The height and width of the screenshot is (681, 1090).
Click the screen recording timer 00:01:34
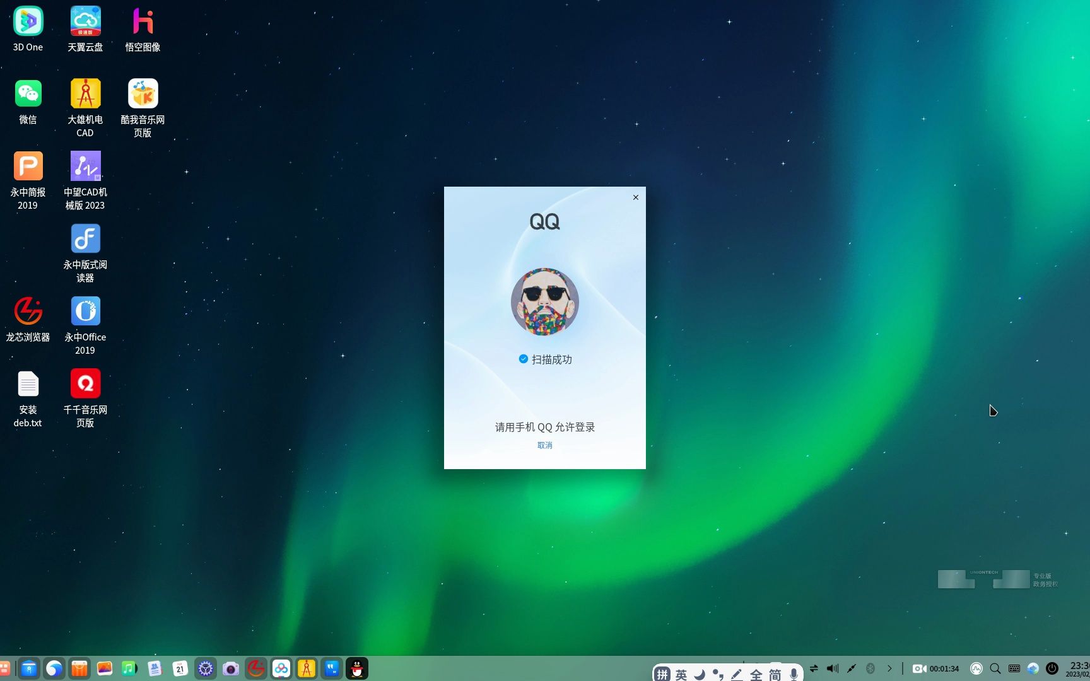936,668
